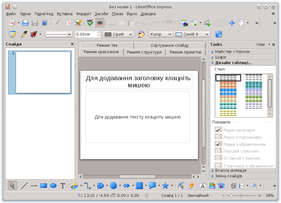Open line style dropdown

(x=59, y=34)
